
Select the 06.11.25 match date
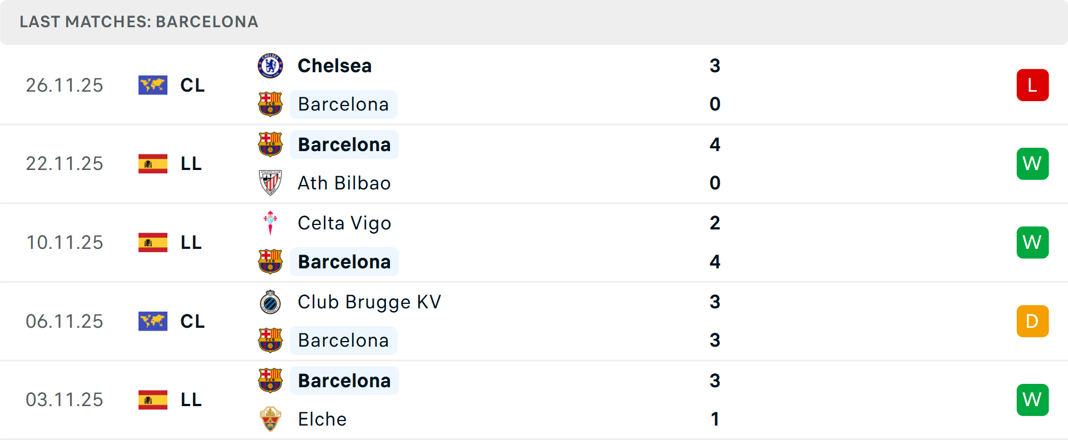65,321
